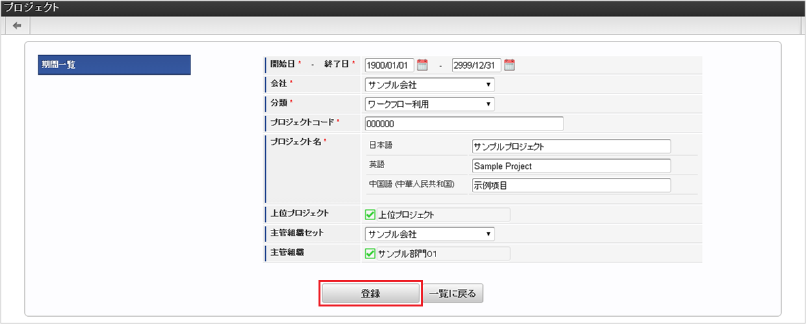Screen dimensions: 806x324
Task: Click the サンプル部門01 text in selection box
Action: pyautogui.click(x=407, y=254)
